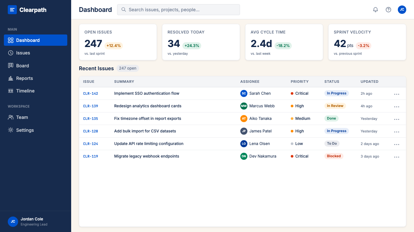Open issue link CLR-124

tap(91, 144)
